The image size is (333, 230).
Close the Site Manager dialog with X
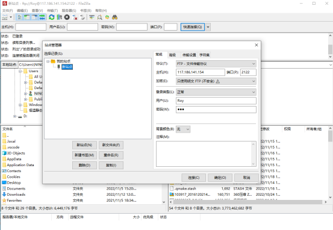pos(257,45)
